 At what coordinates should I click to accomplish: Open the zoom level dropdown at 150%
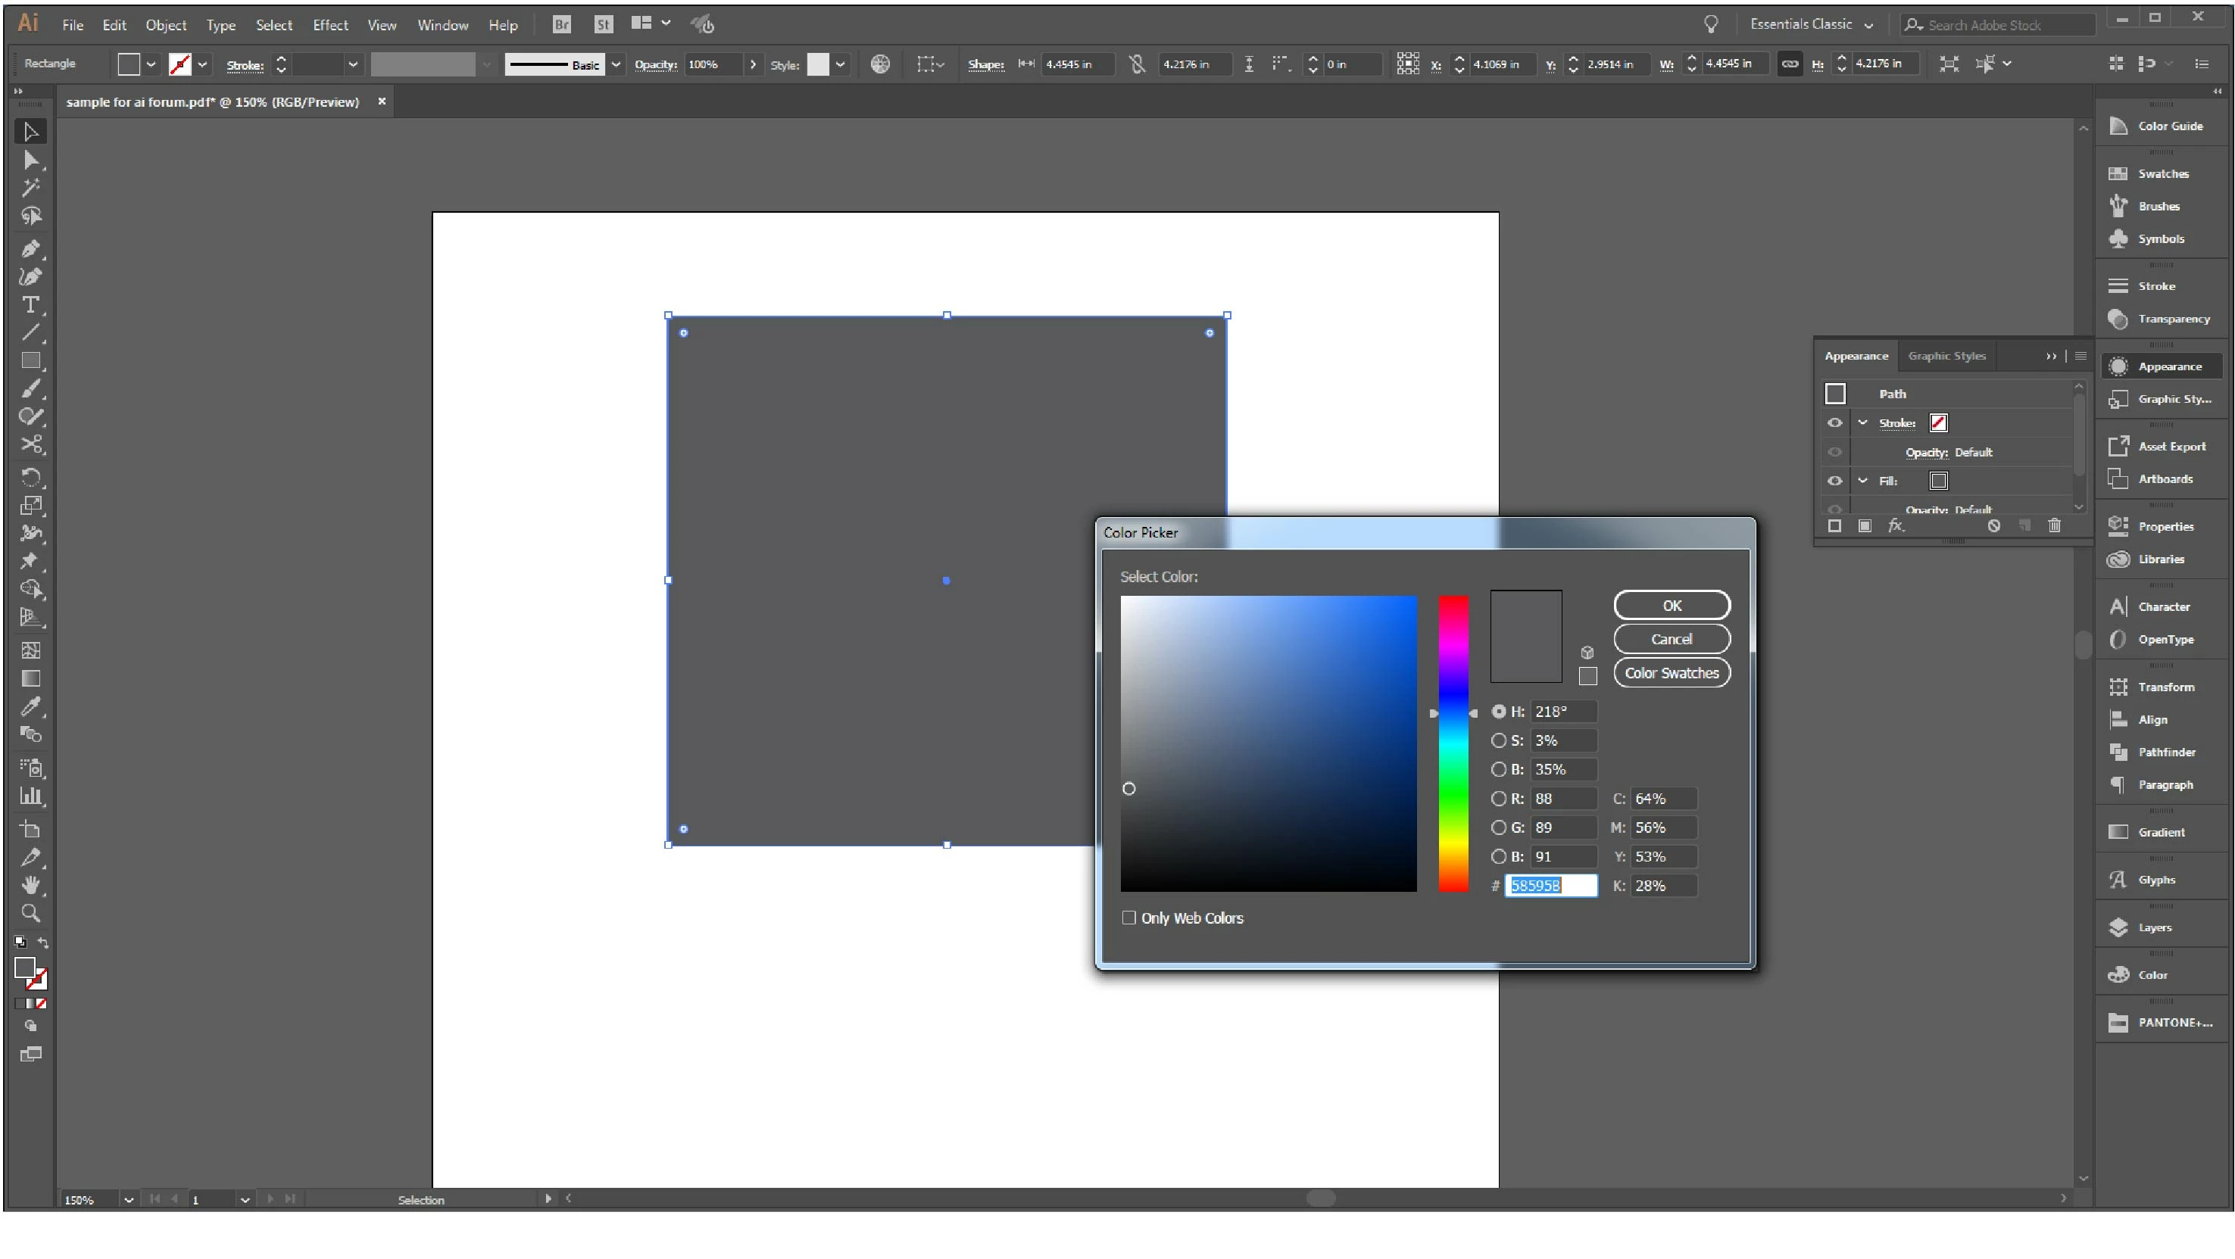tap(129, 1200)
